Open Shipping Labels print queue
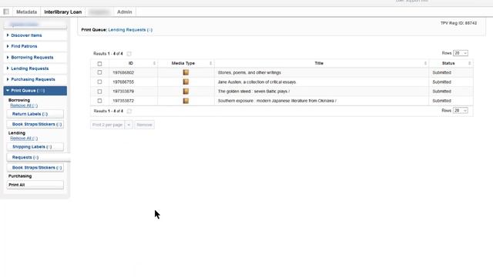 point(35,147)
